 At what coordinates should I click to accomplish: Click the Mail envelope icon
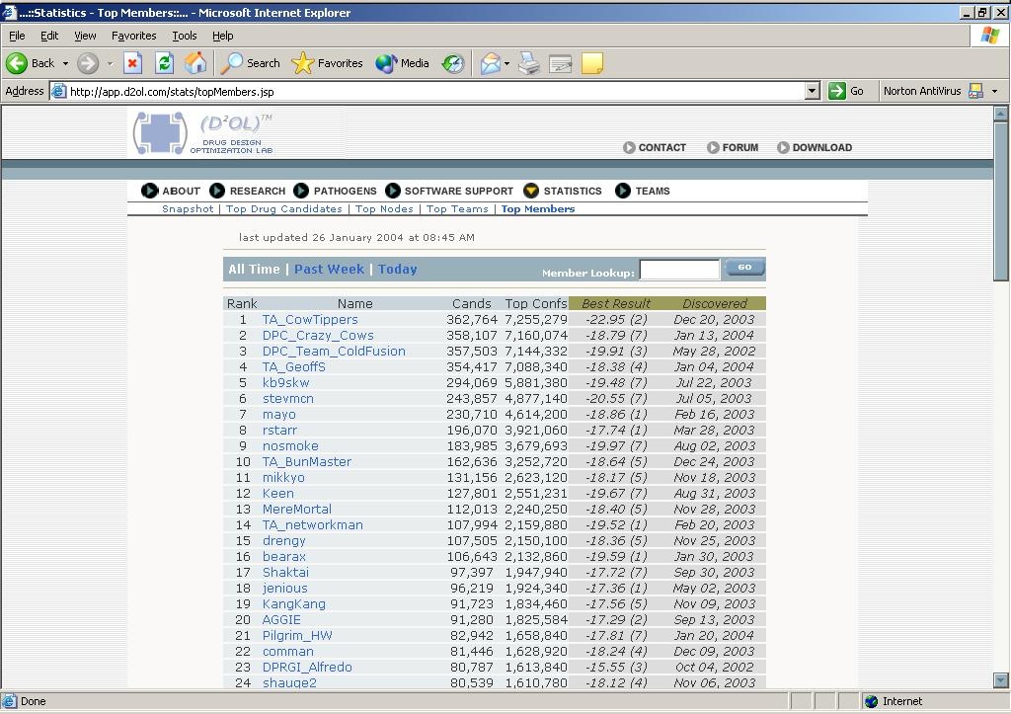pos(490,63)
